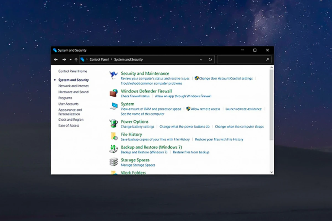Go up one level with Up arrow

pos(76,59)
